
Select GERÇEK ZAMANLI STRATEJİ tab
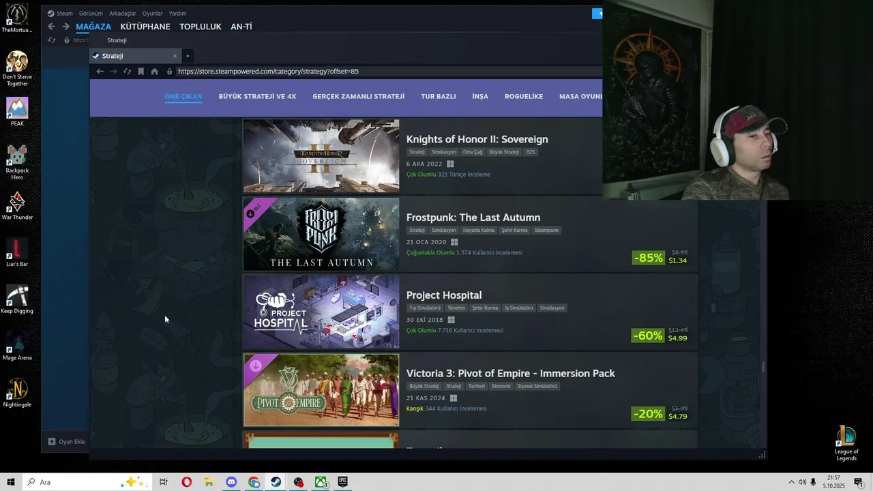click(359, 96)
